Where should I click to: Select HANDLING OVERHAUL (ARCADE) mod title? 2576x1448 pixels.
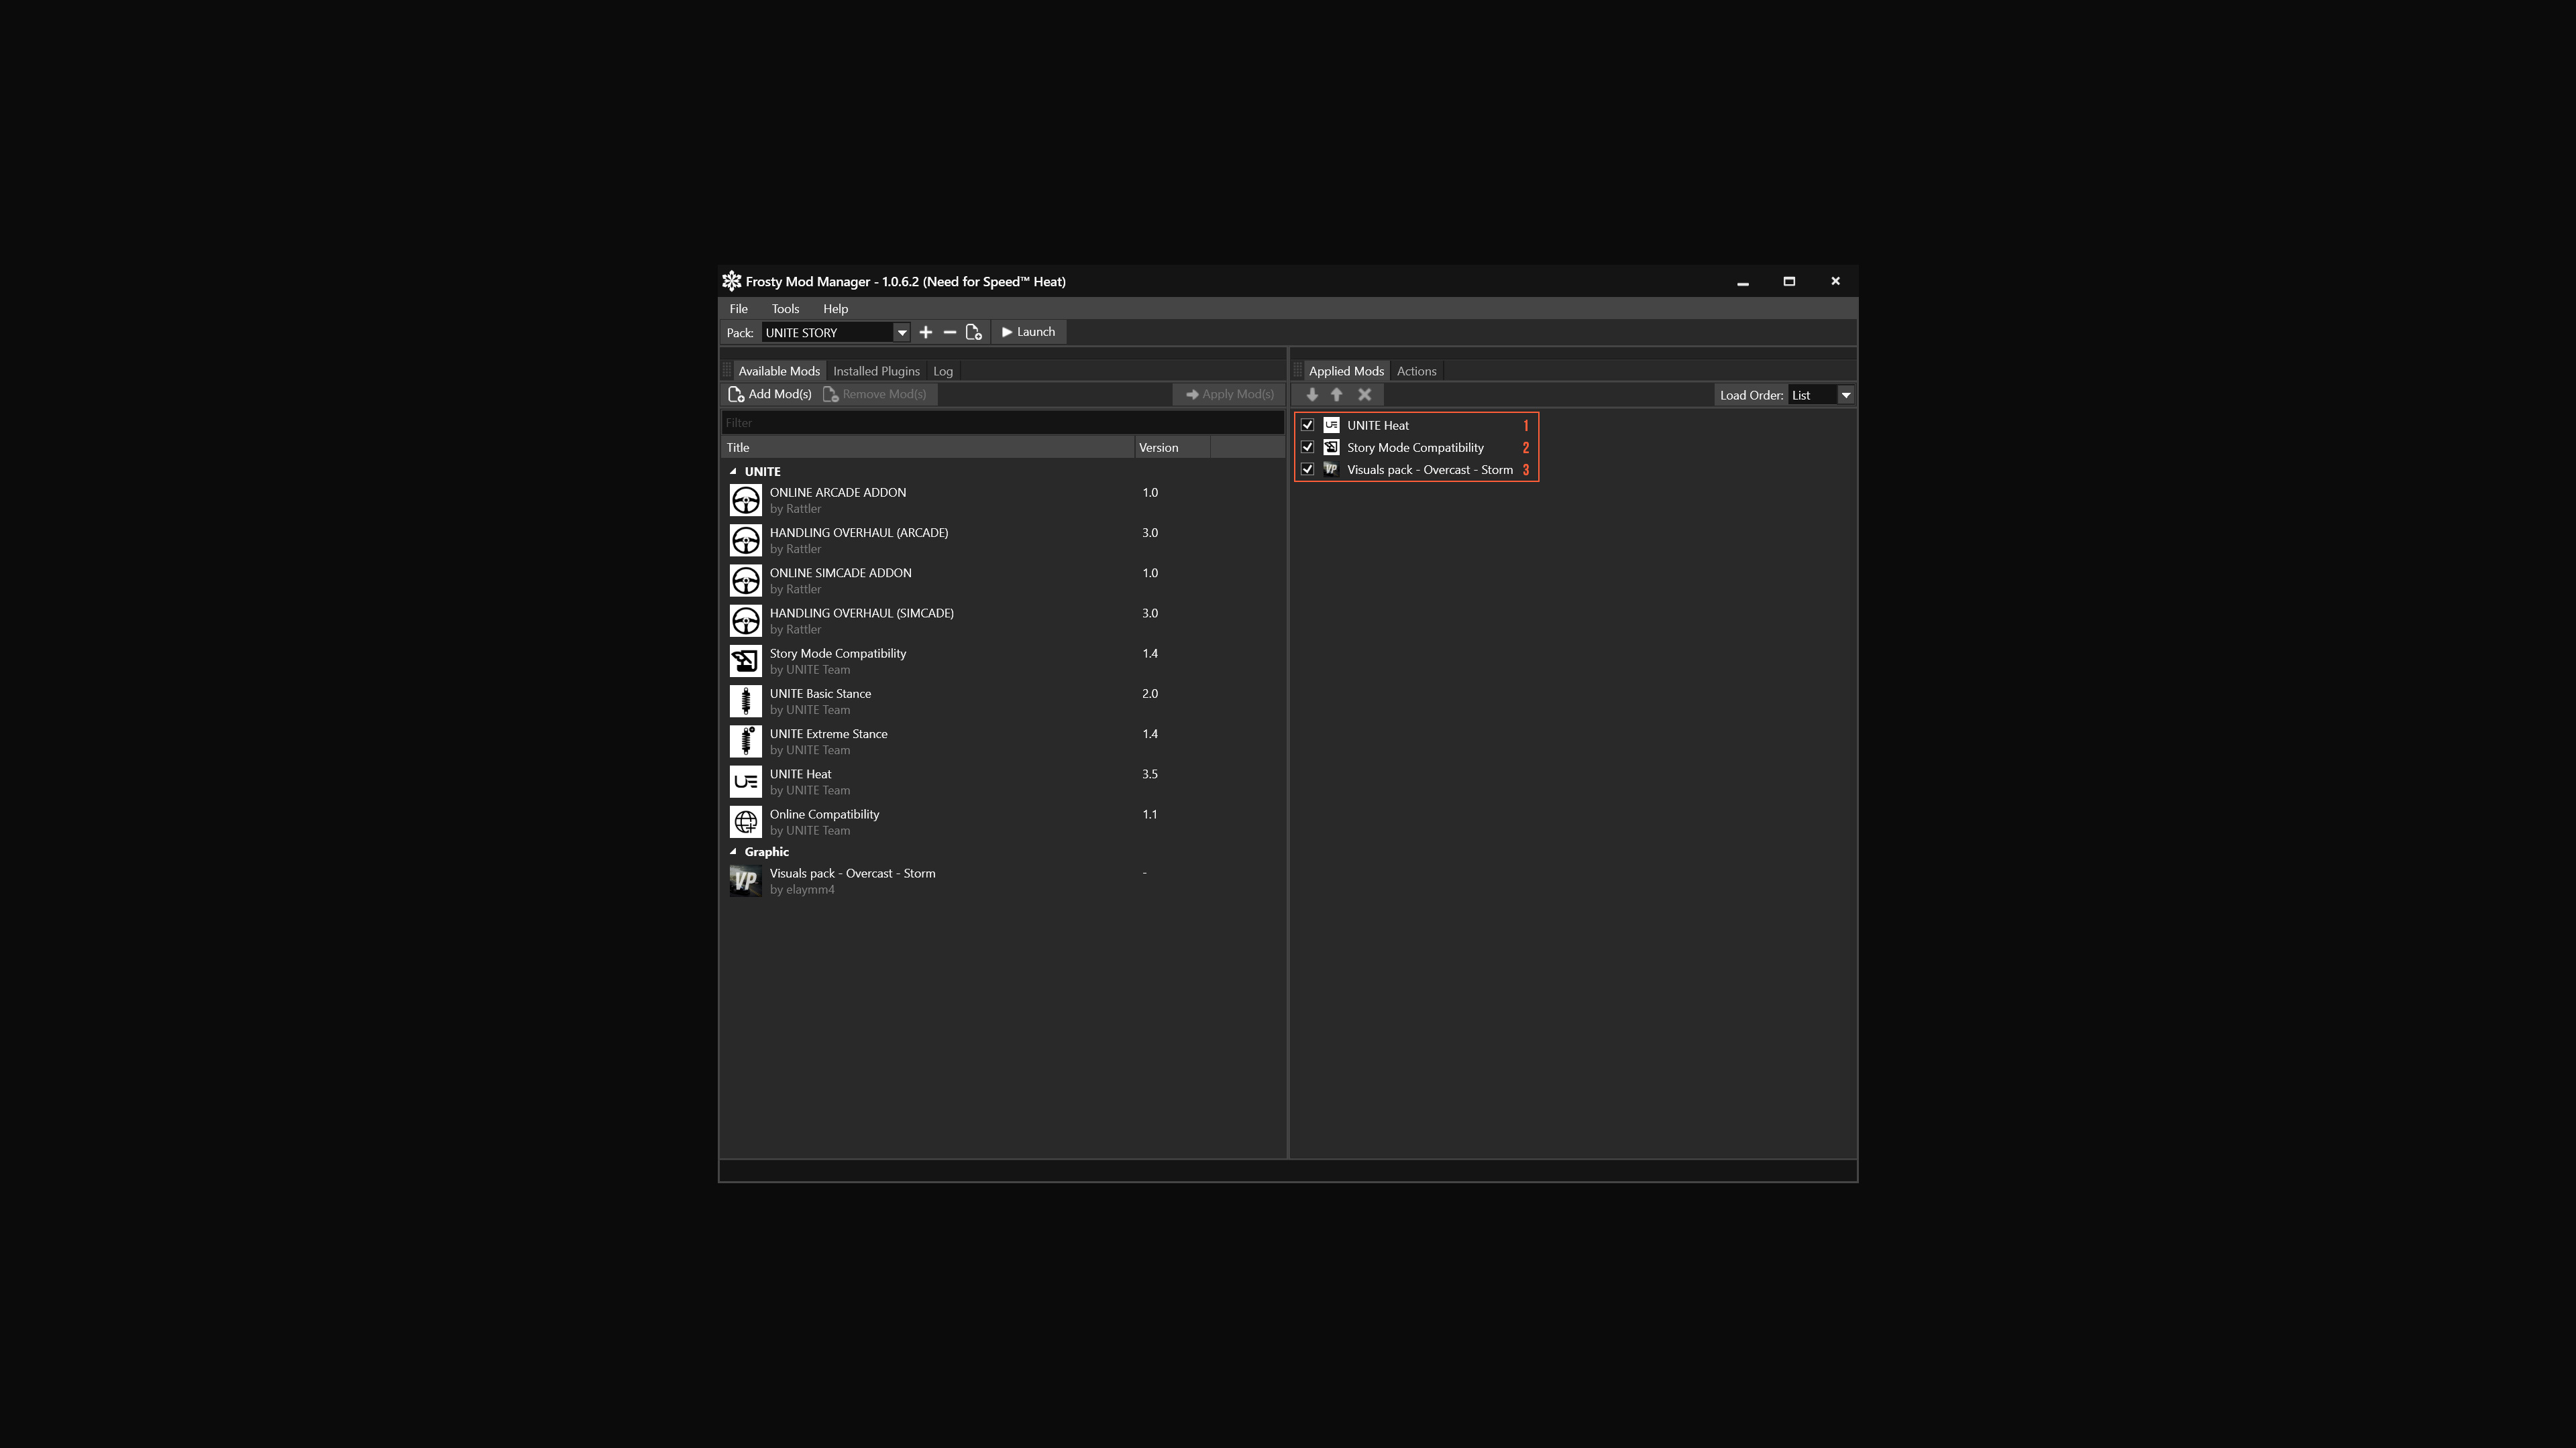click(858, 533)
